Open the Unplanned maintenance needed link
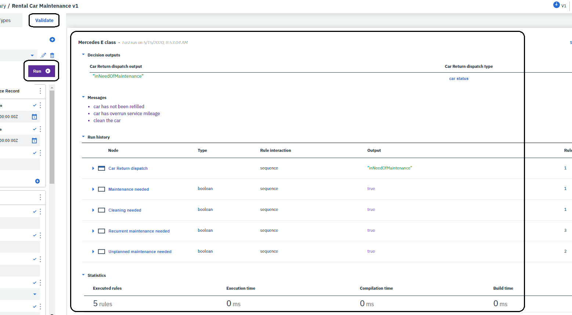The width and height of the screenshot is (572, 315). click(140, 252)
